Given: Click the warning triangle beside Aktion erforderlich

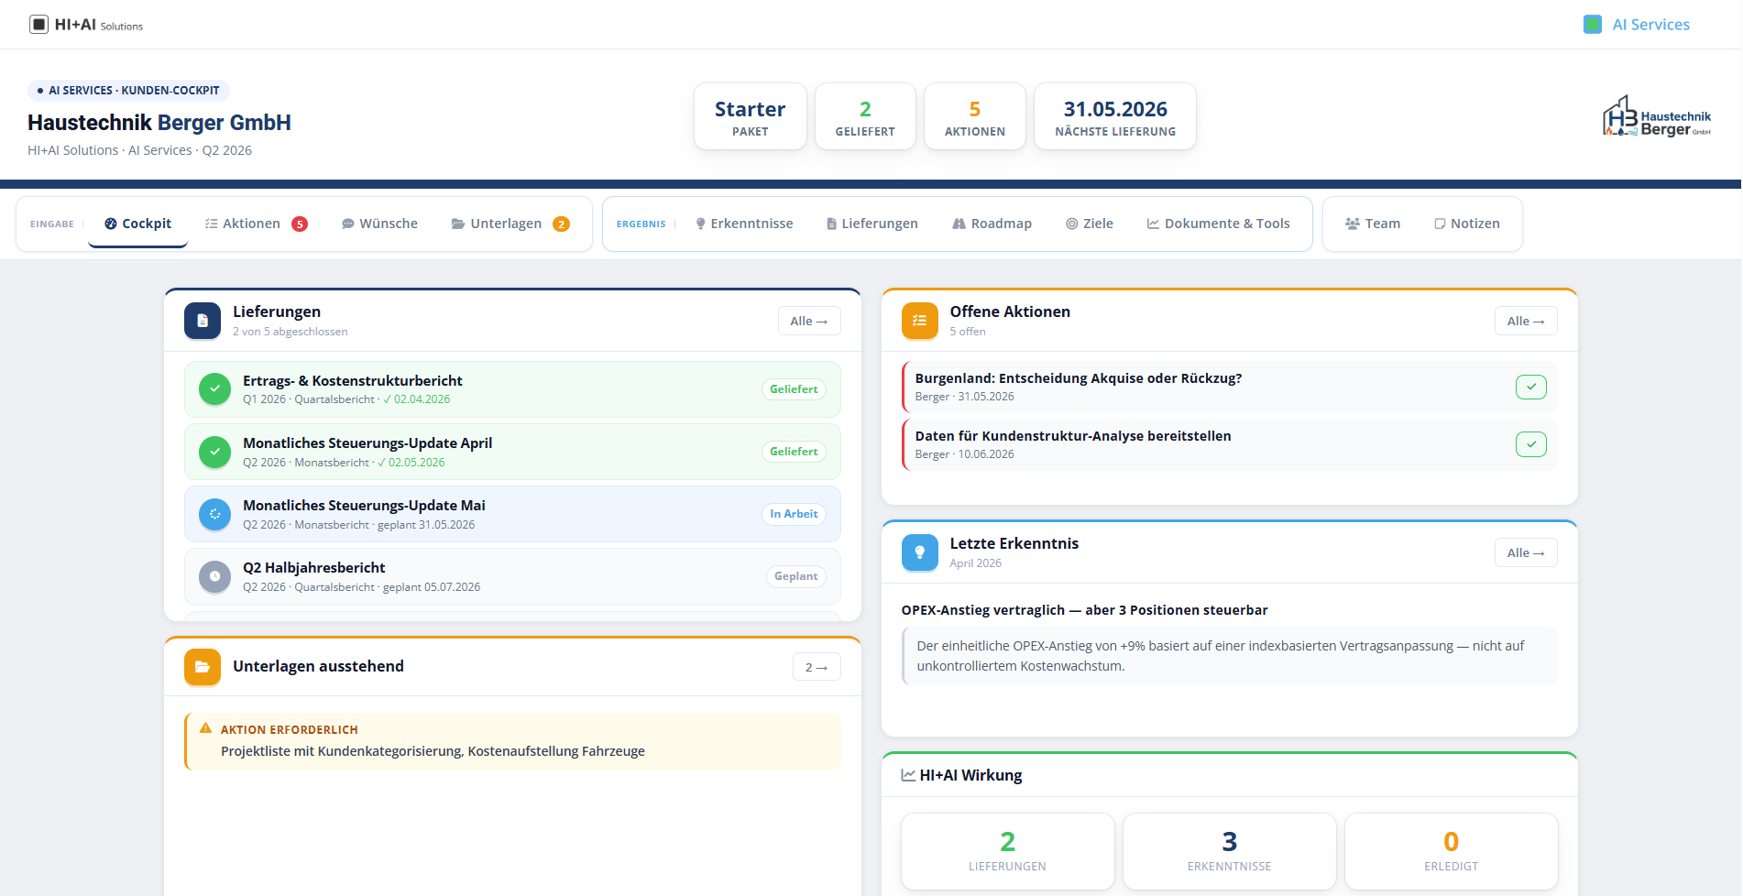Looking at the screenshot, I should (x=205, y=728).
